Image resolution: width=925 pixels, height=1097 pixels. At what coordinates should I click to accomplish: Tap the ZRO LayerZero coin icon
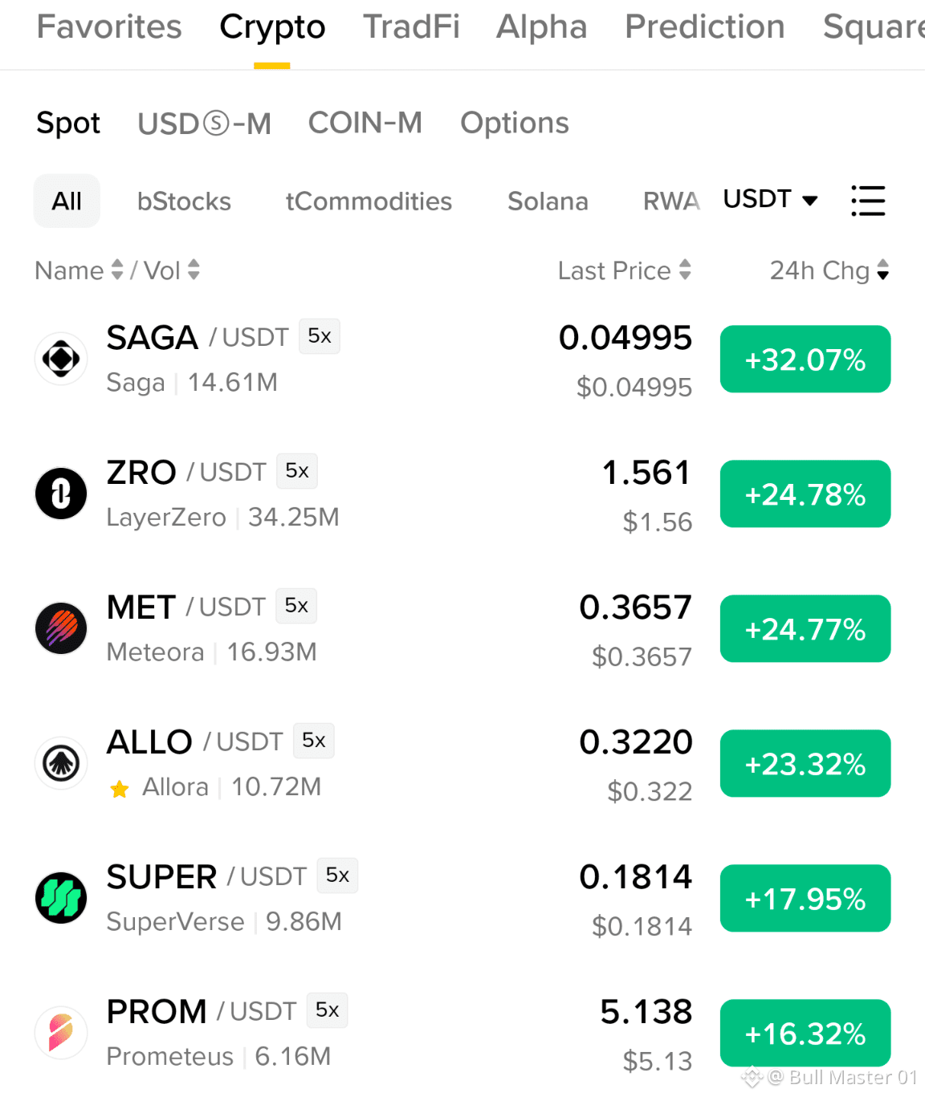(x=61, y=494)
